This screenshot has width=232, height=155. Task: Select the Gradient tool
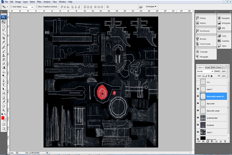(x=3, y=68)
